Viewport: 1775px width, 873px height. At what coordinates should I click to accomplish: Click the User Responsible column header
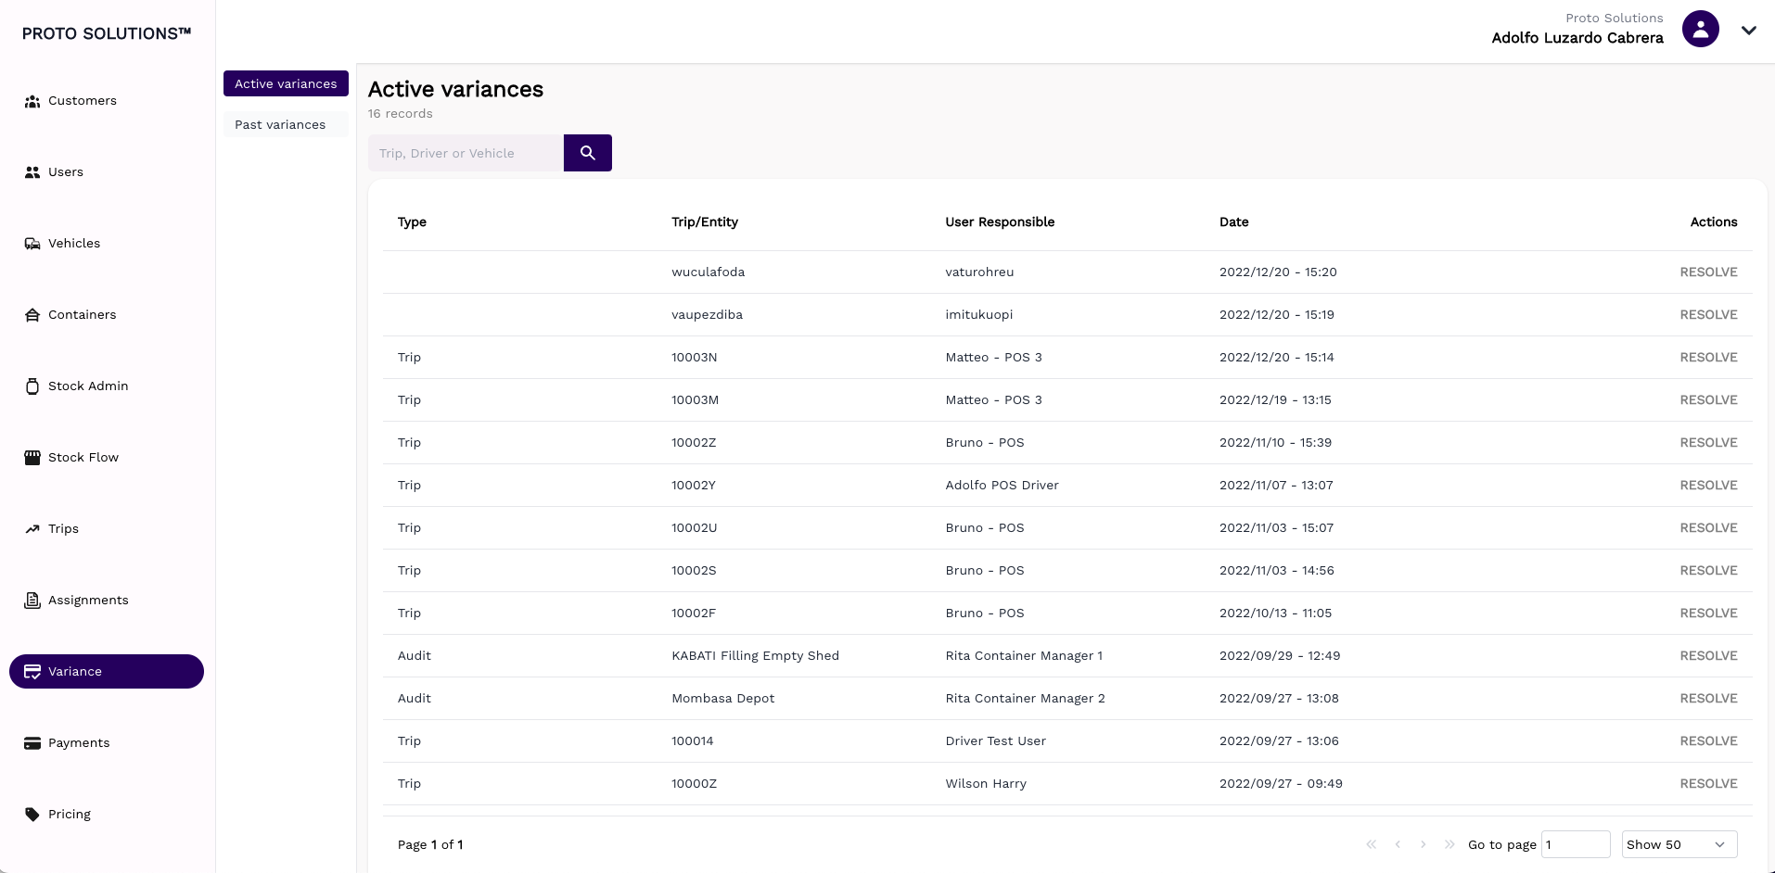pyautogui.click(x=1000, y=222)
